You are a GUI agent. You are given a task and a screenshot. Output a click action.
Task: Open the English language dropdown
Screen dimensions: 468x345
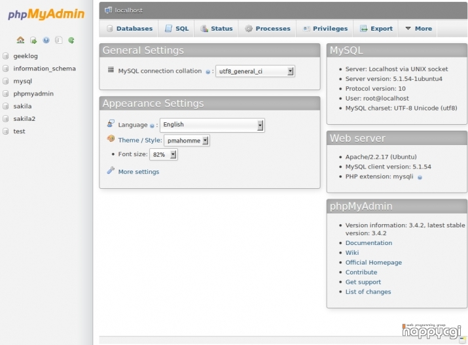212,125
